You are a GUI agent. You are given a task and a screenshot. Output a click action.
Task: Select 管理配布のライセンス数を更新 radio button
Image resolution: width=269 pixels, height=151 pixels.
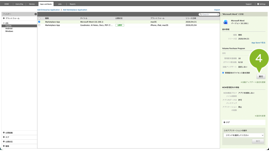(223, 73)
